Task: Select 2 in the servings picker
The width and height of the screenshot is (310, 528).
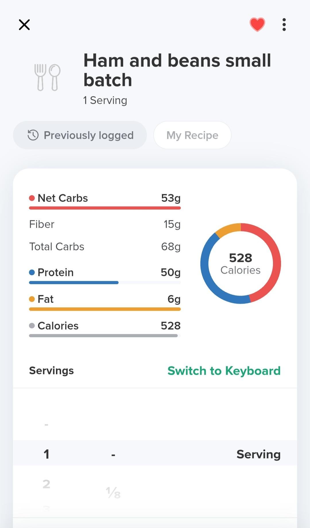Action: [46, 484]
